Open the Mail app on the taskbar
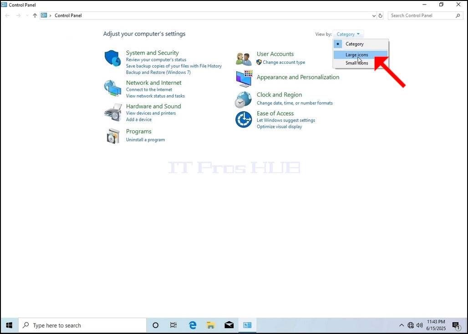 (229, 325)
